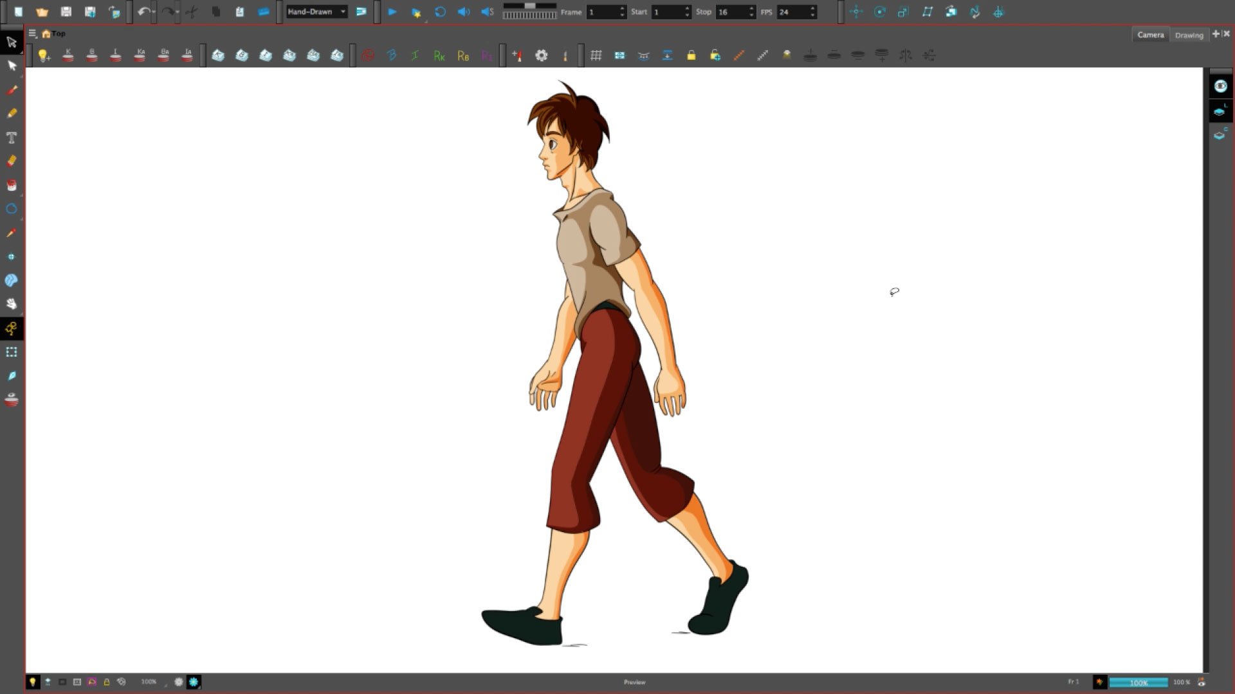Enable Render view mode flower icon

pos(194,682)
